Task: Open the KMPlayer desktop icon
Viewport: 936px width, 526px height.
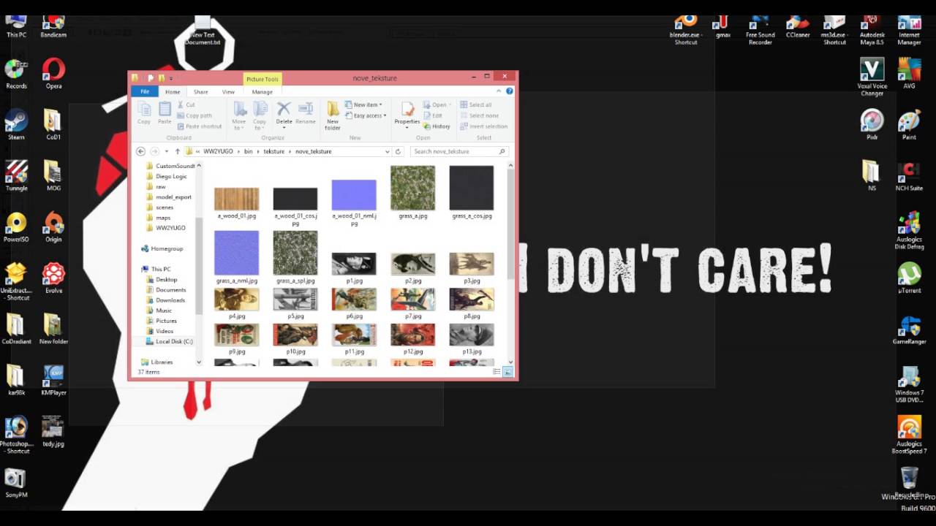Action: point(53,381)
